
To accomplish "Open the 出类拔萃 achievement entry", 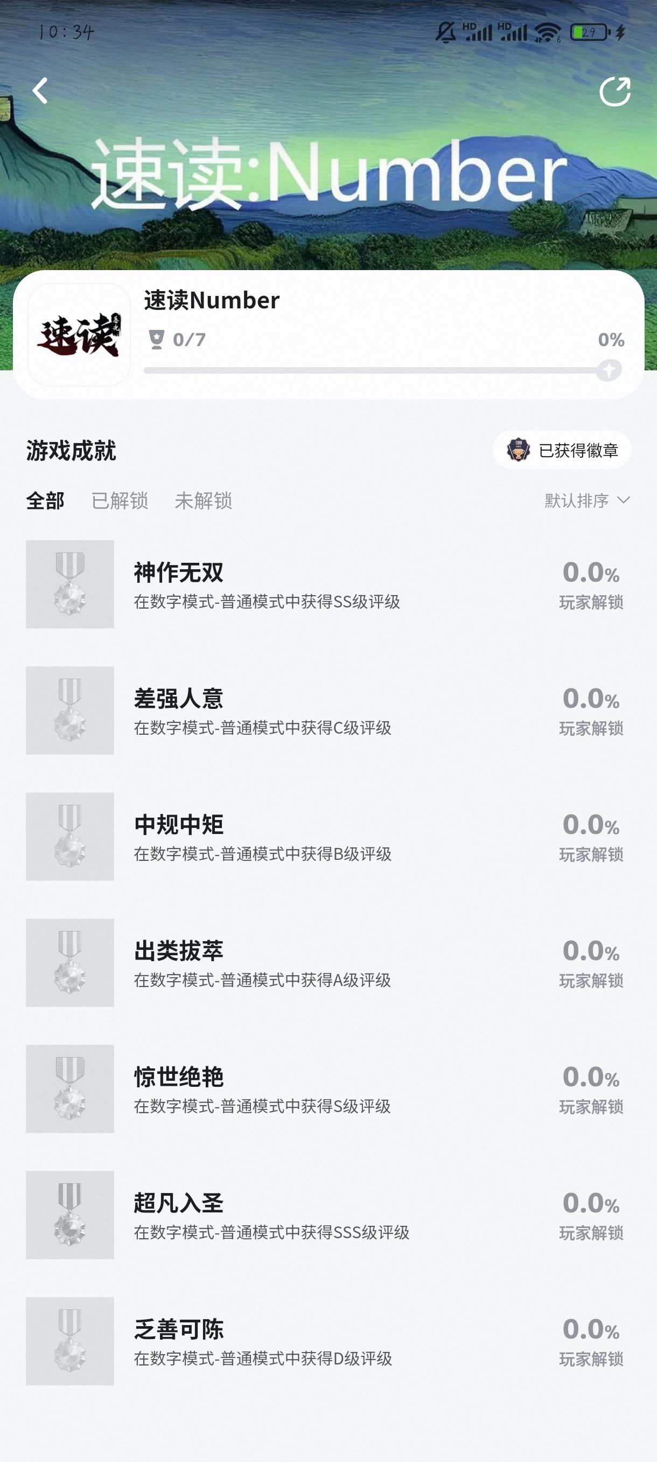I will tap(328, 963).
